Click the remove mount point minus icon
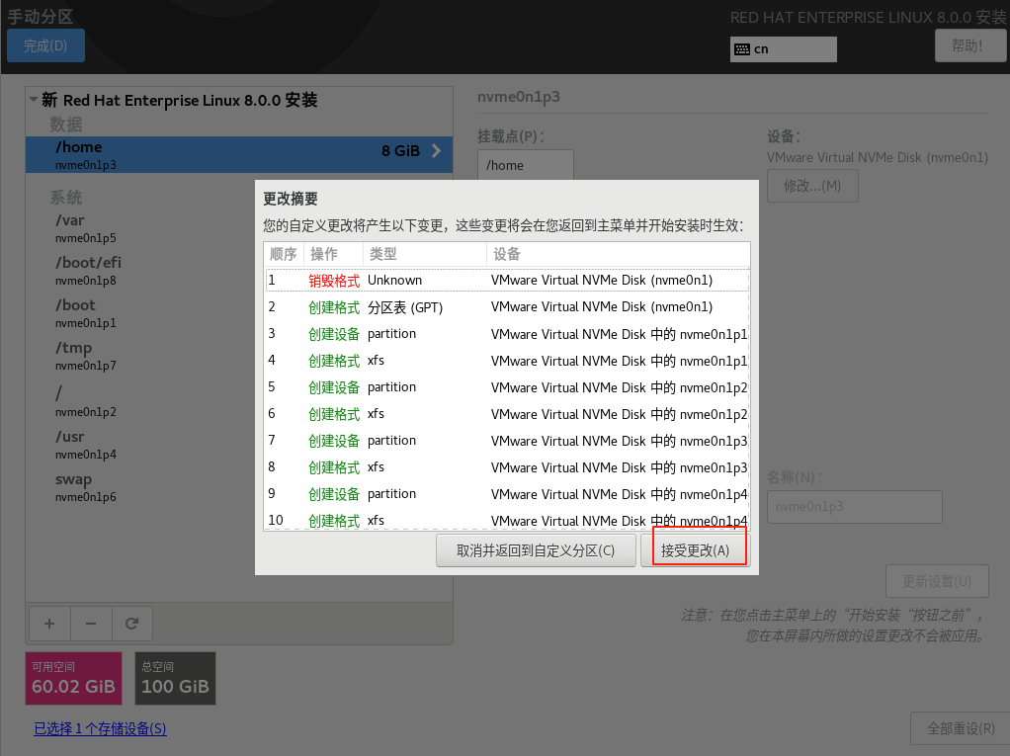The width and height of the screenshot is (1010, 756). click(x=91, y=624)
